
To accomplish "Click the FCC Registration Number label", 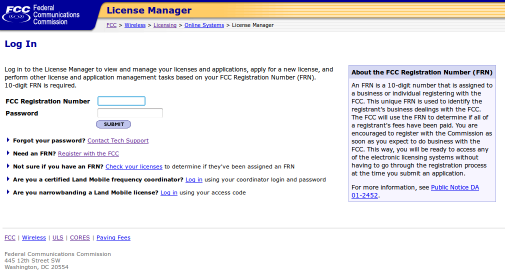I will click(47, 101).
